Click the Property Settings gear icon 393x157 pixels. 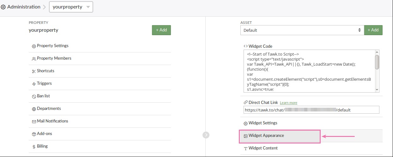[x=34, y=46]
